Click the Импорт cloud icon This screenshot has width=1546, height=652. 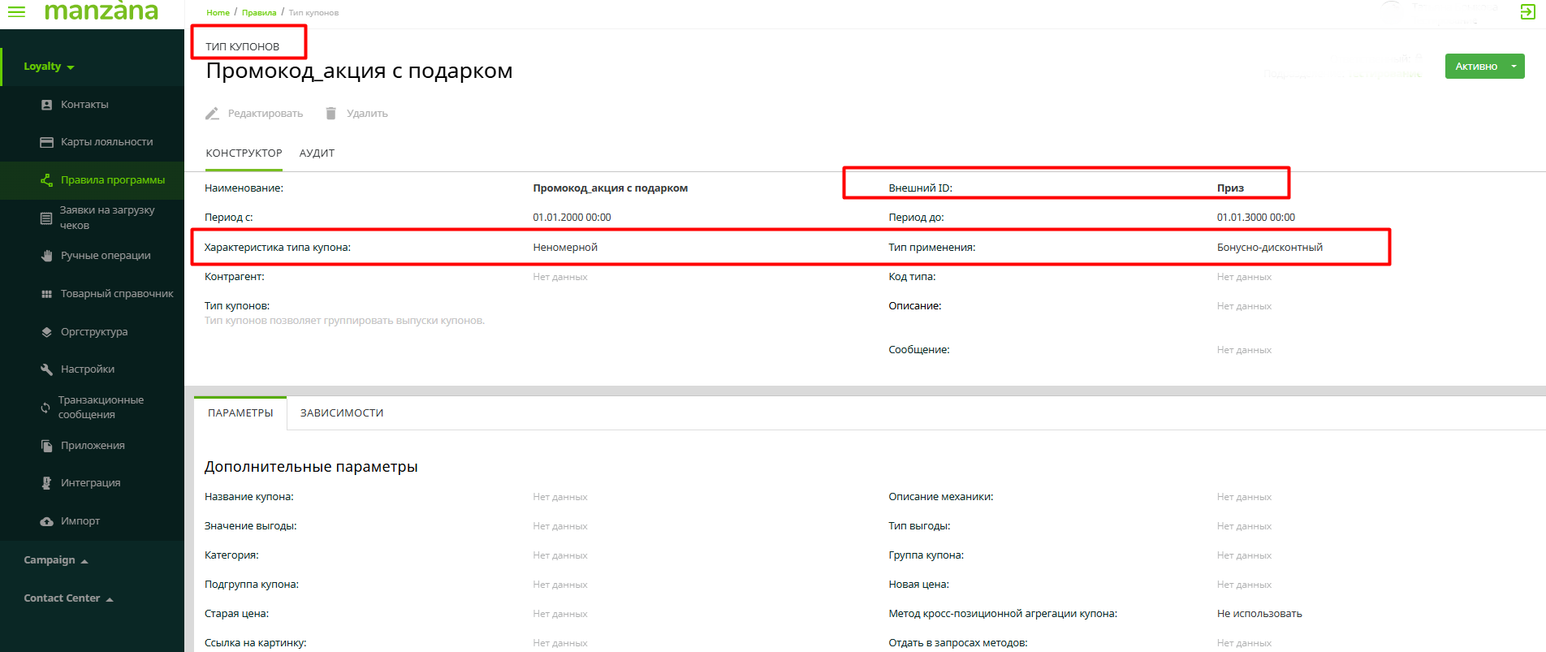tap(46, 521)
